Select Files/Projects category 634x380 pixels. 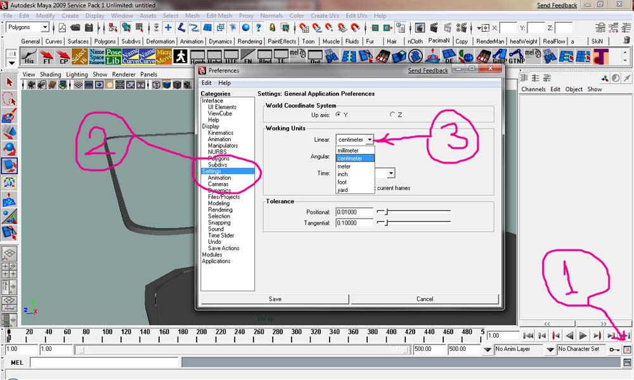click(224, 197)
